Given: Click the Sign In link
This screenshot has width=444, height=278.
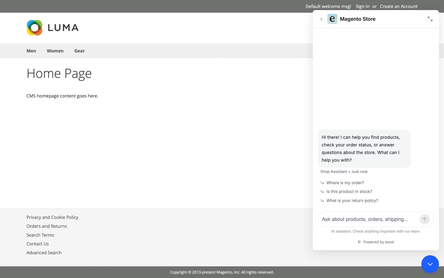Looking at the screenshot, I should tap(362, 6).
